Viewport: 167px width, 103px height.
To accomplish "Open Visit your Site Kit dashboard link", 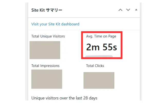I will pos(55,24).
